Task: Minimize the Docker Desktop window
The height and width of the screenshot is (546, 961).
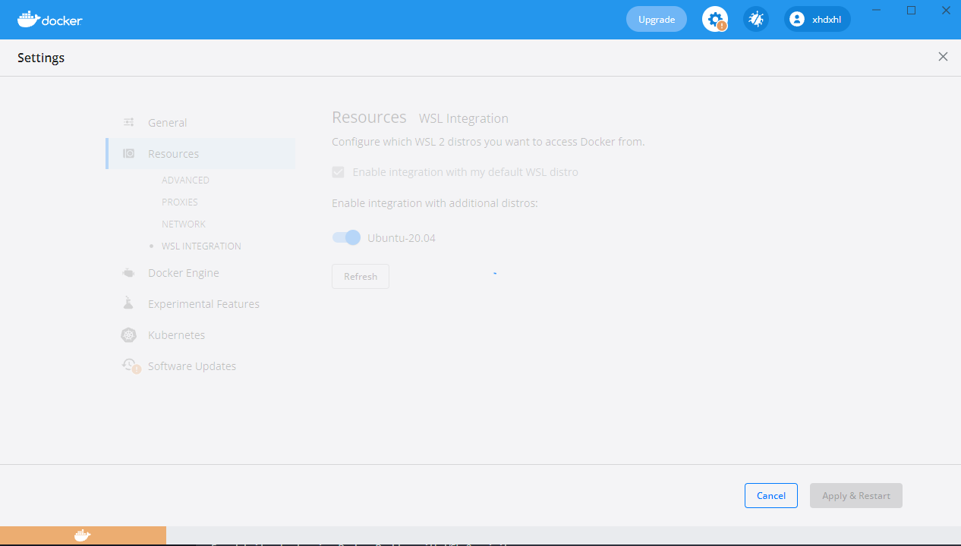Action: pos(877,10)
